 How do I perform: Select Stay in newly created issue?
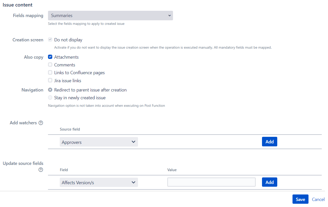(x=50, y=98)
